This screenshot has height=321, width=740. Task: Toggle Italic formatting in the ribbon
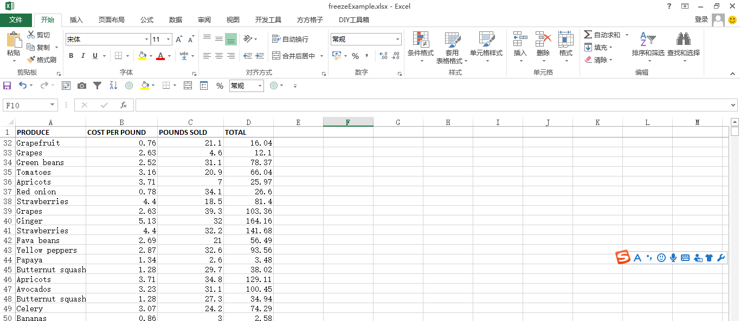click(x=83, y=56)
